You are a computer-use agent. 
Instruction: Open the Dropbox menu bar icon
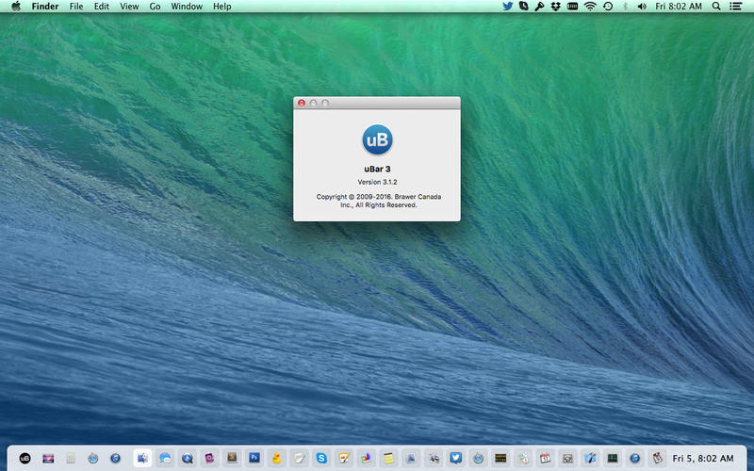pyautogui.click(x=556, y=7)
